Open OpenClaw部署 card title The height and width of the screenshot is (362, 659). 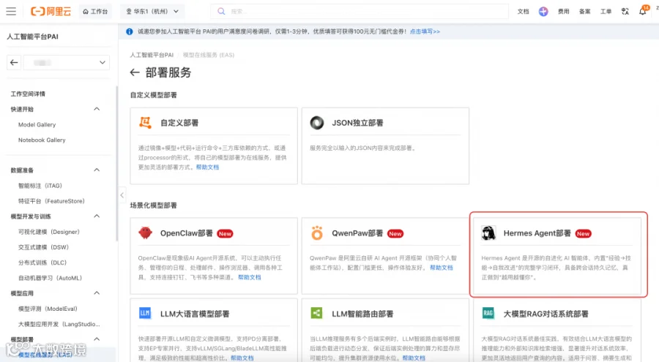pos(187,233)
